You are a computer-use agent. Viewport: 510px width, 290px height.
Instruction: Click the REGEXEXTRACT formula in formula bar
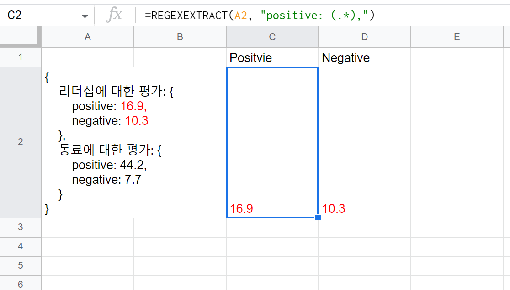click(260, 15)
